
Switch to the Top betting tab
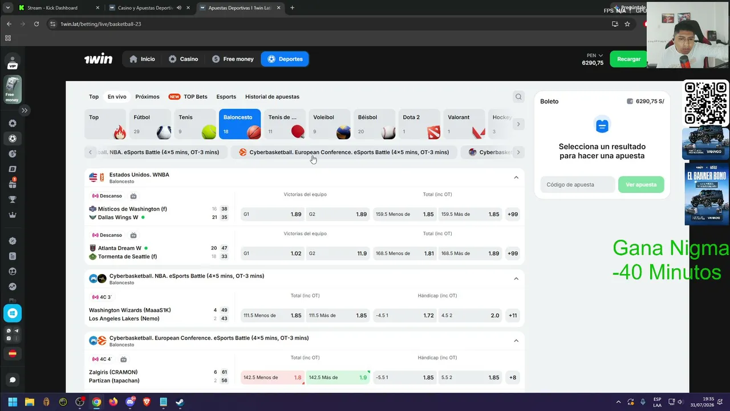[94, 96]
